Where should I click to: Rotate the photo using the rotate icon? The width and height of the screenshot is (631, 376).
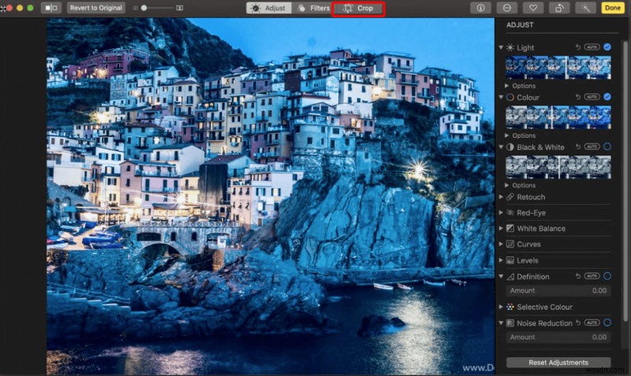(x=559, y=8)
